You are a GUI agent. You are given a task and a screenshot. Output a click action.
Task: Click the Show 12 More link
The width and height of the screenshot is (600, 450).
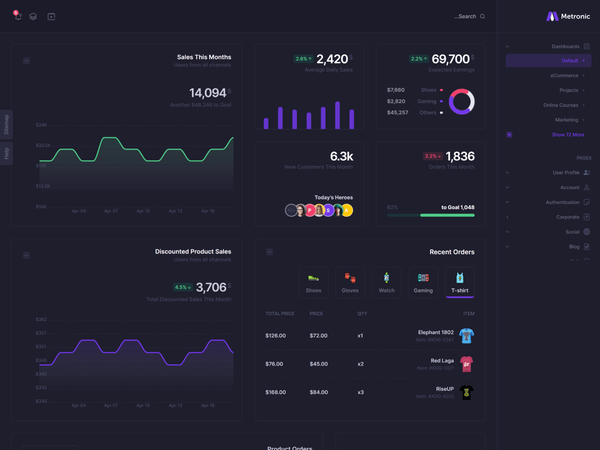click(567, 135)
